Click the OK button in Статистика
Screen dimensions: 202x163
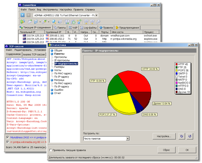point(187,150)
